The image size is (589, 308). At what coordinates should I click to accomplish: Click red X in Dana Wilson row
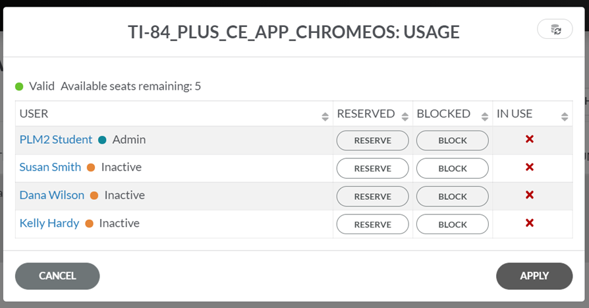click(x=529, y=195)
